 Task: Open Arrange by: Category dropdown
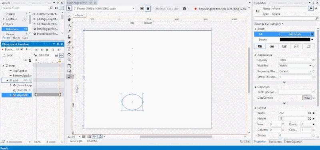point(268,24)
